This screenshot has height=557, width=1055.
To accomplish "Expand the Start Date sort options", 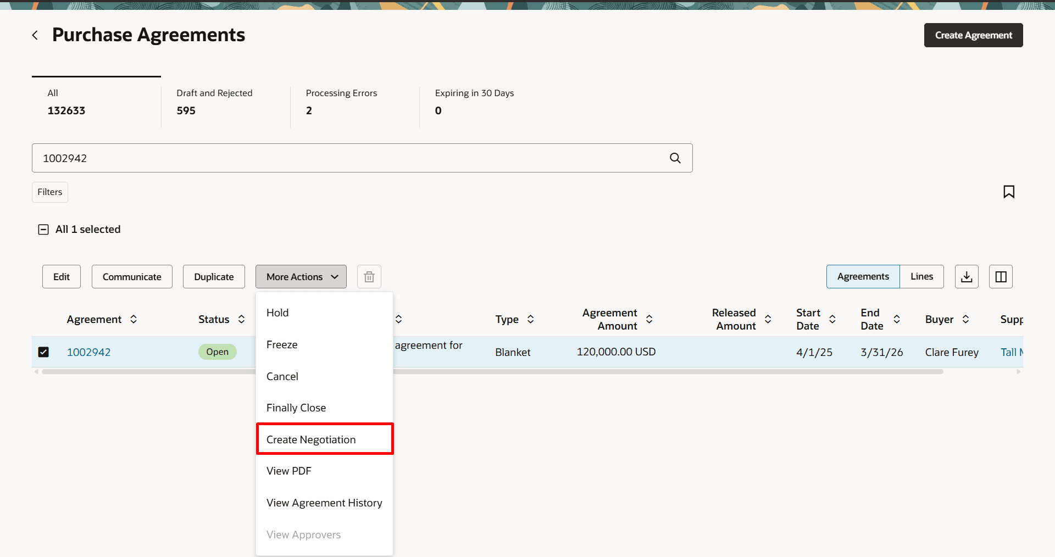I will point(832,319).
